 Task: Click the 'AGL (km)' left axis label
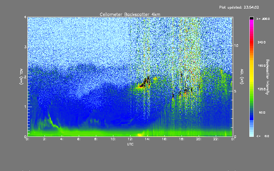pos(21,76)
